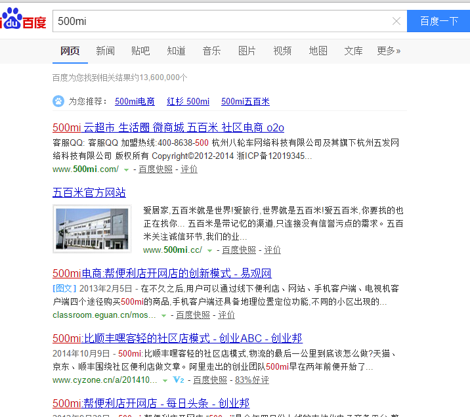The image size is (470, 417).
Task: Open the 文库 tab
Action: [x=353, y=51]
